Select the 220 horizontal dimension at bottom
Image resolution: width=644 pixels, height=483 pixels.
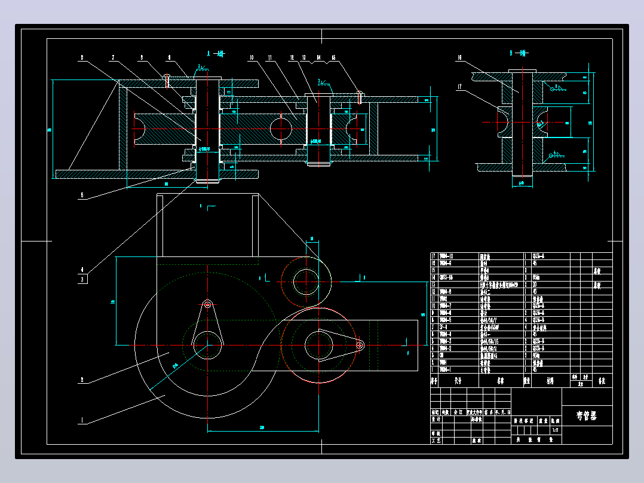pyautogui.click(x=263, y=429)
